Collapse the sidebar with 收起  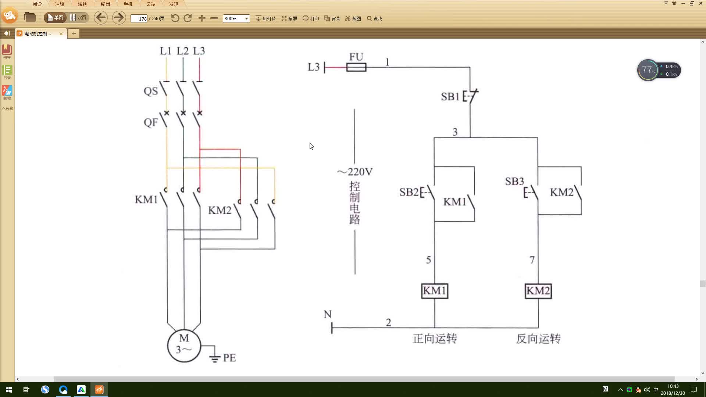[7, 108]
